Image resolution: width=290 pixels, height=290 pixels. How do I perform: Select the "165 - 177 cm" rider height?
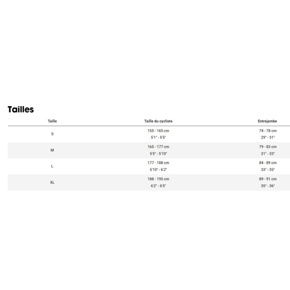click(158, 147)
